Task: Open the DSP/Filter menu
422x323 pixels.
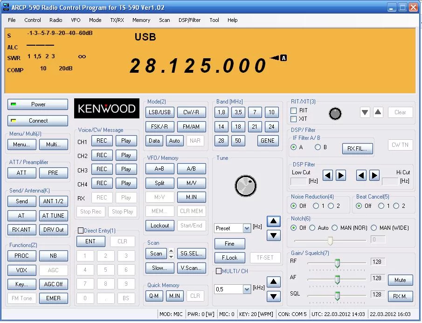Action: click(x=189, y=20)
